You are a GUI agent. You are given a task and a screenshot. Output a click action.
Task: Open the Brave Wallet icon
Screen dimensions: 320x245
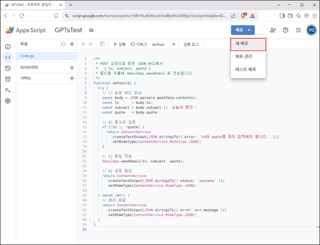click(290, 16)
